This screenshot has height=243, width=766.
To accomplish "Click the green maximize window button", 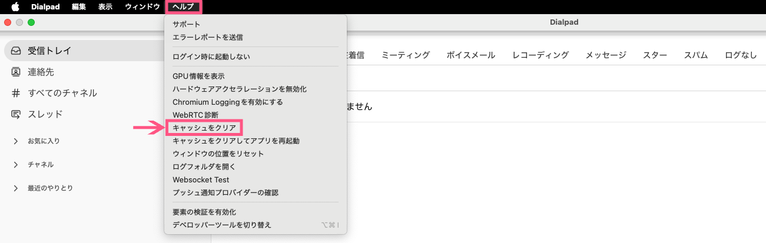I will click(31, 22).
